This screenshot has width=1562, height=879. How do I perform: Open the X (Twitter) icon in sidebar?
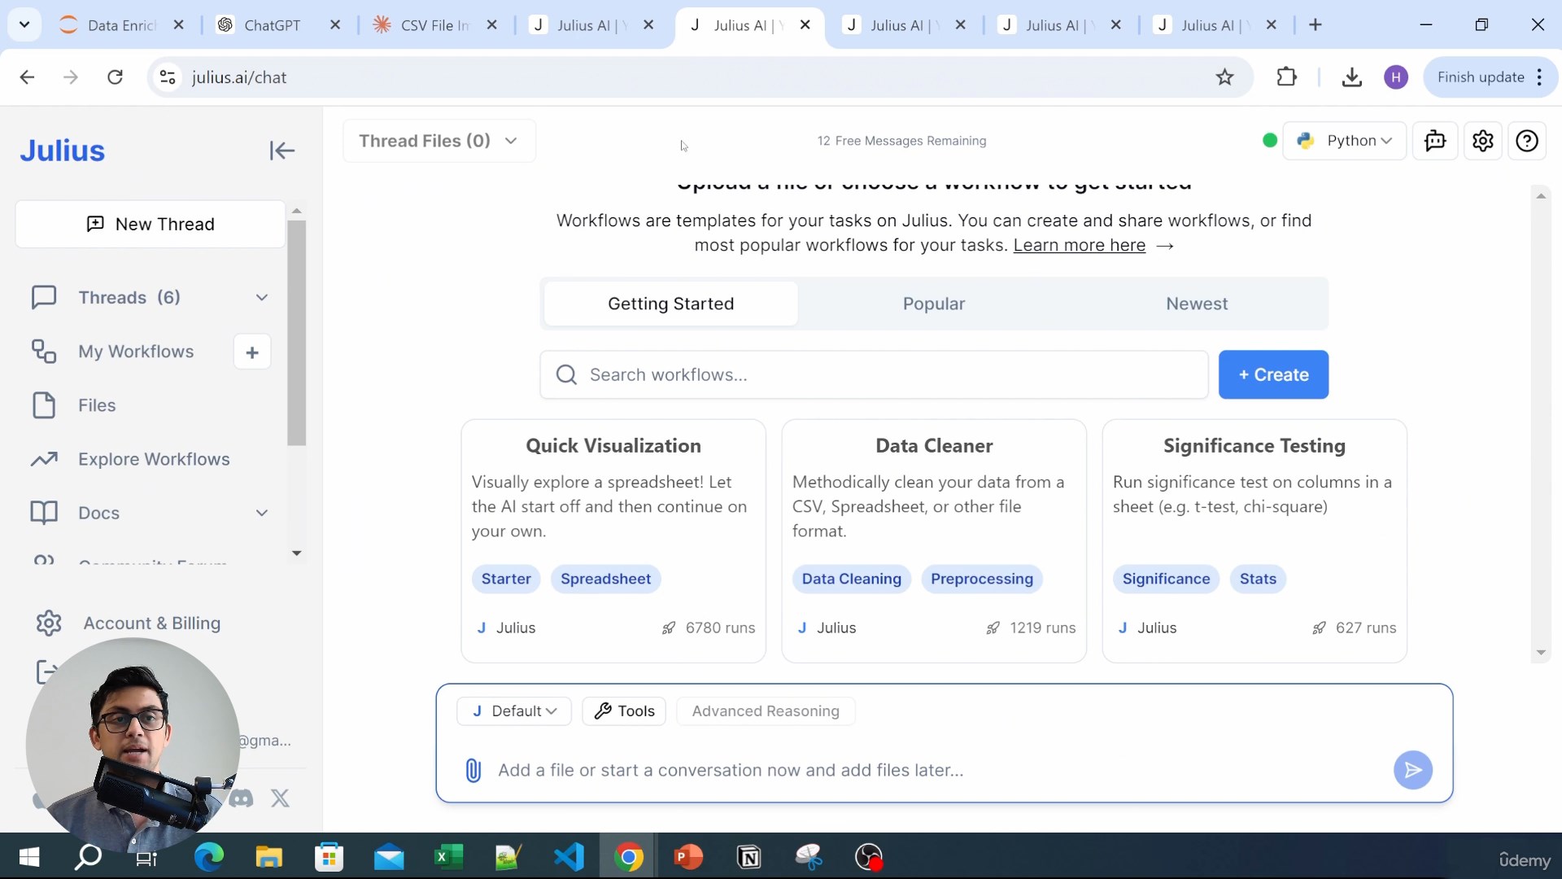(x=280, y=798)
